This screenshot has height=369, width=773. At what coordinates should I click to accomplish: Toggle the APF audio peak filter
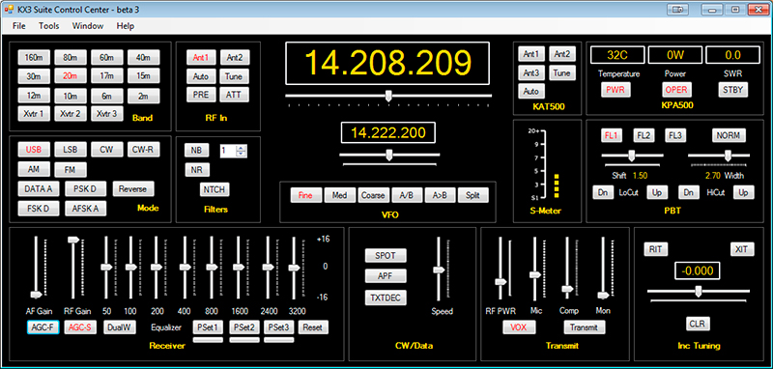pyautogui.click(x=386, y=276)
